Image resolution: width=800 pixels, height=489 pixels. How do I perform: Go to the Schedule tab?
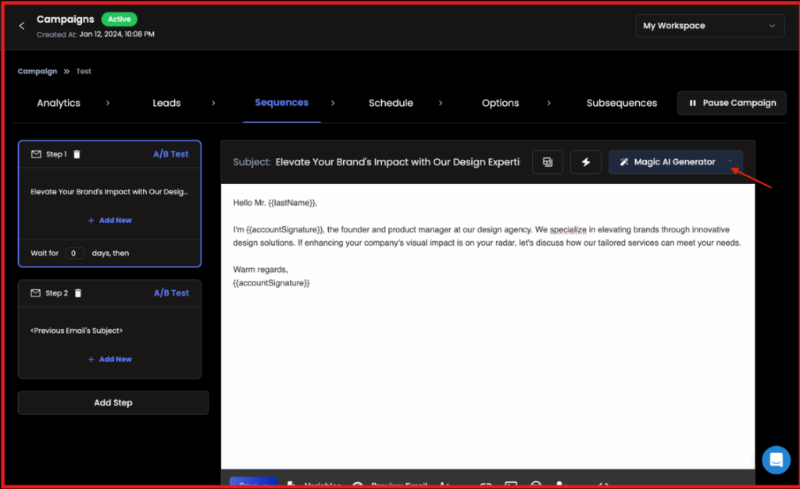[x=391, y=103]
